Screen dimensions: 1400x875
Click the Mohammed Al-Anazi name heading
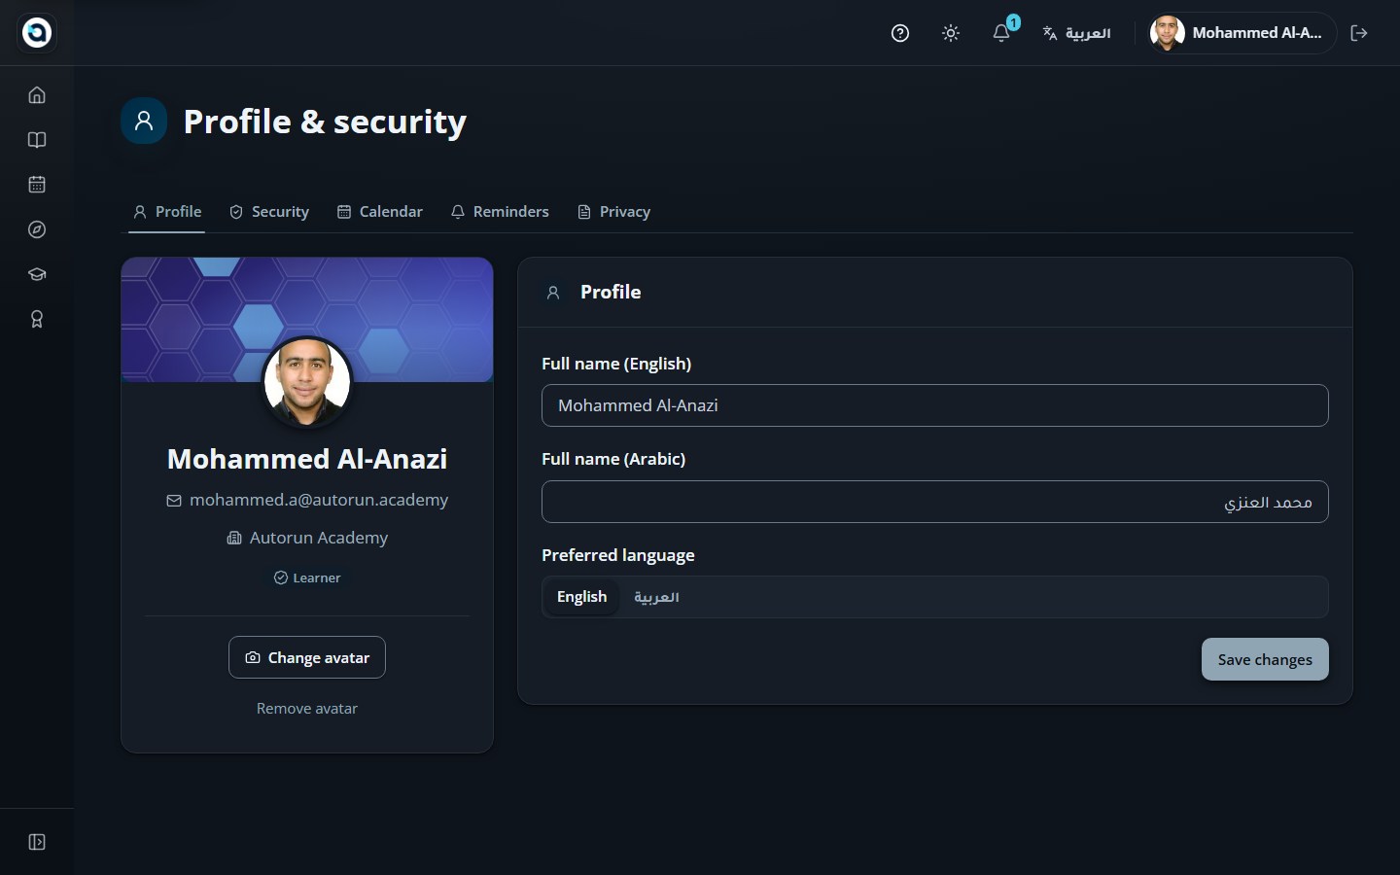click(307, 459)
